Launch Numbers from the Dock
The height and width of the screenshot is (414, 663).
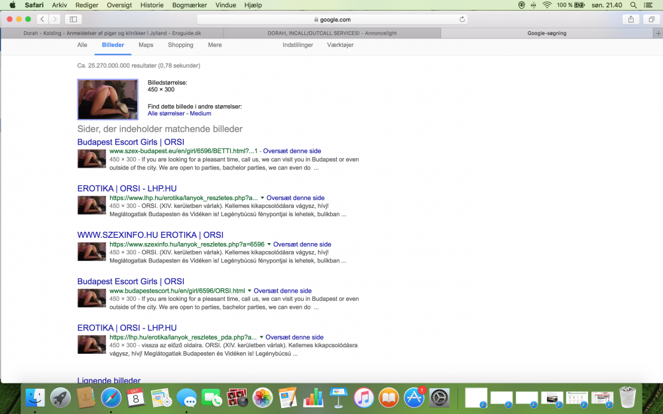tap(313, 398)
